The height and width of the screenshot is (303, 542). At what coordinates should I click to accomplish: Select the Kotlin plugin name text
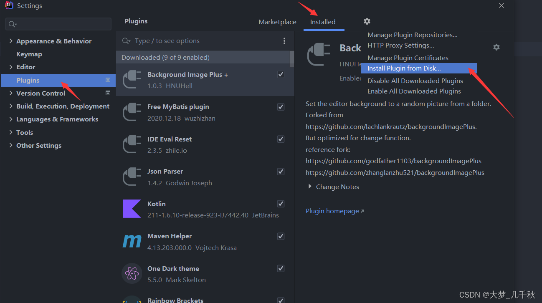click(157, 204)
